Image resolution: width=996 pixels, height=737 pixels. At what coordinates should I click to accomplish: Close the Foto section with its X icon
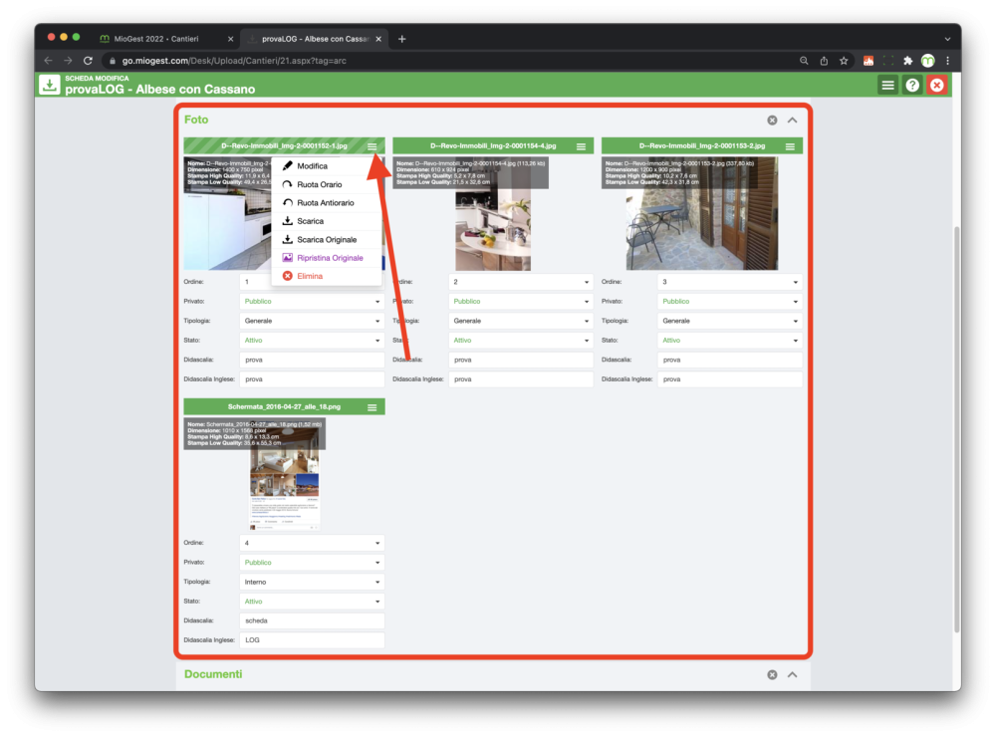click(x=772, y=121)
